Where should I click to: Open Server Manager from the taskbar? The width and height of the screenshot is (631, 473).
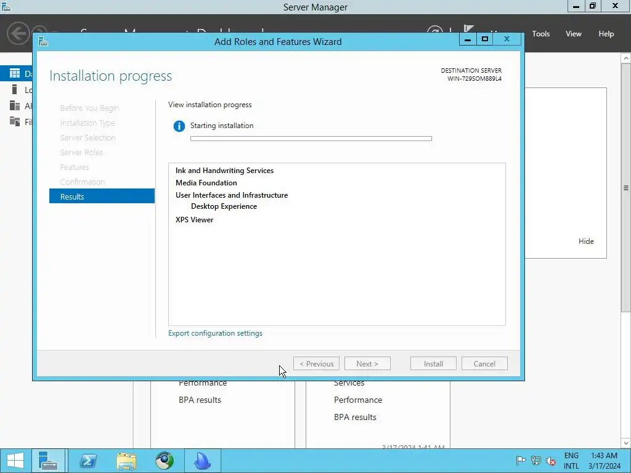pyautogui.click(x=48, y=461)
